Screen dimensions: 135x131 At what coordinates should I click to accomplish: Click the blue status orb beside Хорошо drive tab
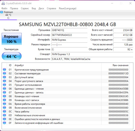click(x=2, y=12)
